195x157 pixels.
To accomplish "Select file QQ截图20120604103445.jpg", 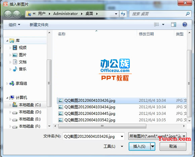I will pyautogui.click(x=90, y=114).
